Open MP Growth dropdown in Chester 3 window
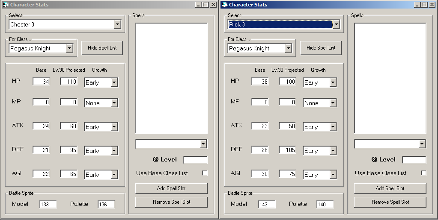 (x=114, y=103)
